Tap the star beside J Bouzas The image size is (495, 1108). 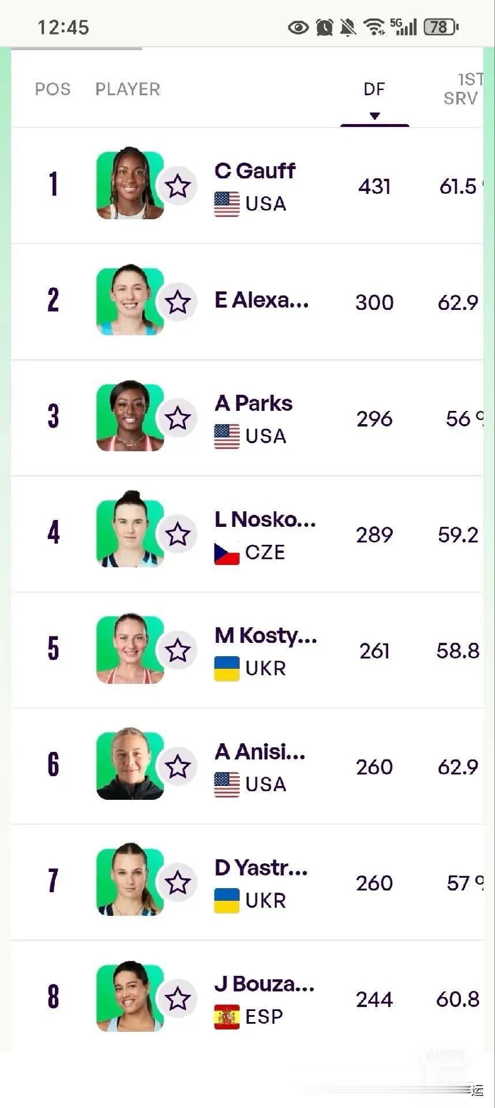[178, 999]
